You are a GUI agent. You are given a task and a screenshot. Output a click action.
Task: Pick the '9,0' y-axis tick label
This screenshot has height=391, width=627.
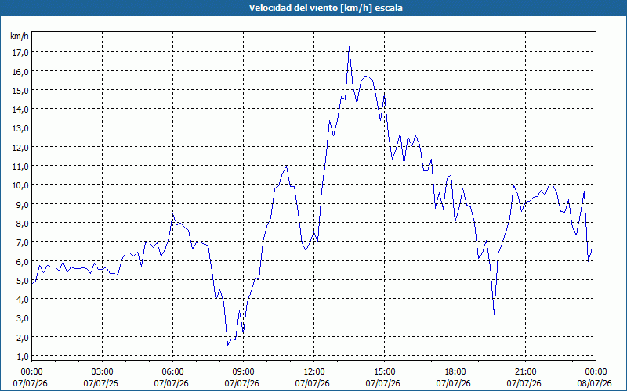coord(22,205)
